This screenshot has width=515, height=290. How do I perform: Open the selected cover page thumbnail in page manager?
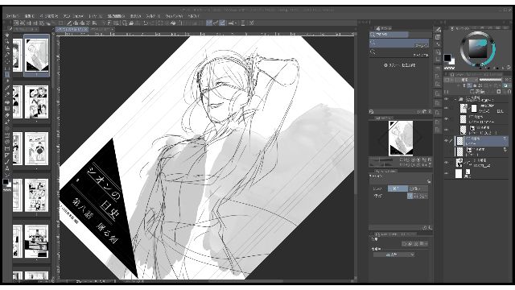tap(37, 55)
